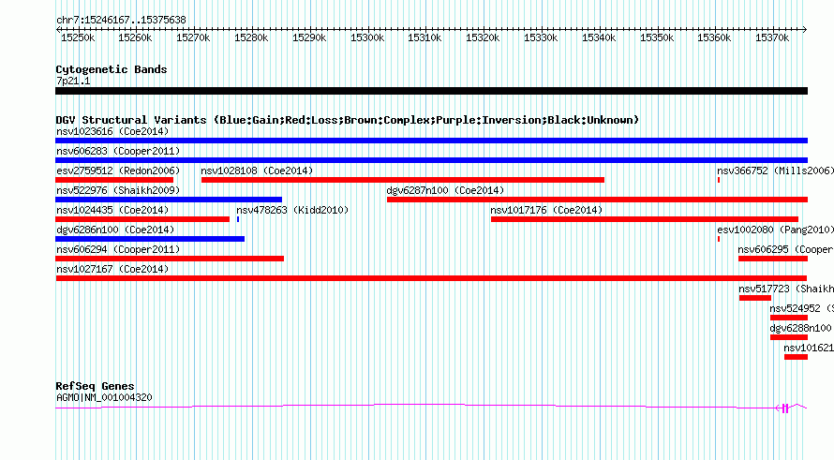Select the 15370k ruler tick label
The width and height of the screenshot is (834, 460).
(x=772, y=37)
